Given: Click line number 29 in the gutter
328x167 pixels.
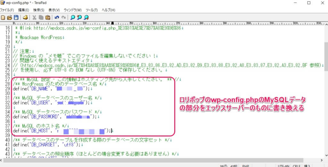Looking at the screenshot, I should tap(7, 89).
